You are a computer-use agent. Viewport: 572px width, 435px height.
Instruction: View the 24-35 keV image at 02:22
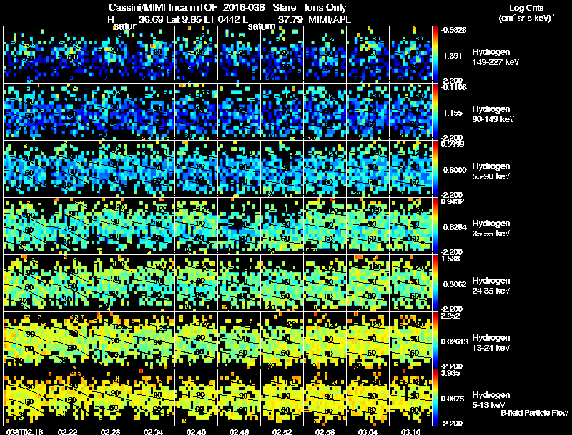point(67,283)
